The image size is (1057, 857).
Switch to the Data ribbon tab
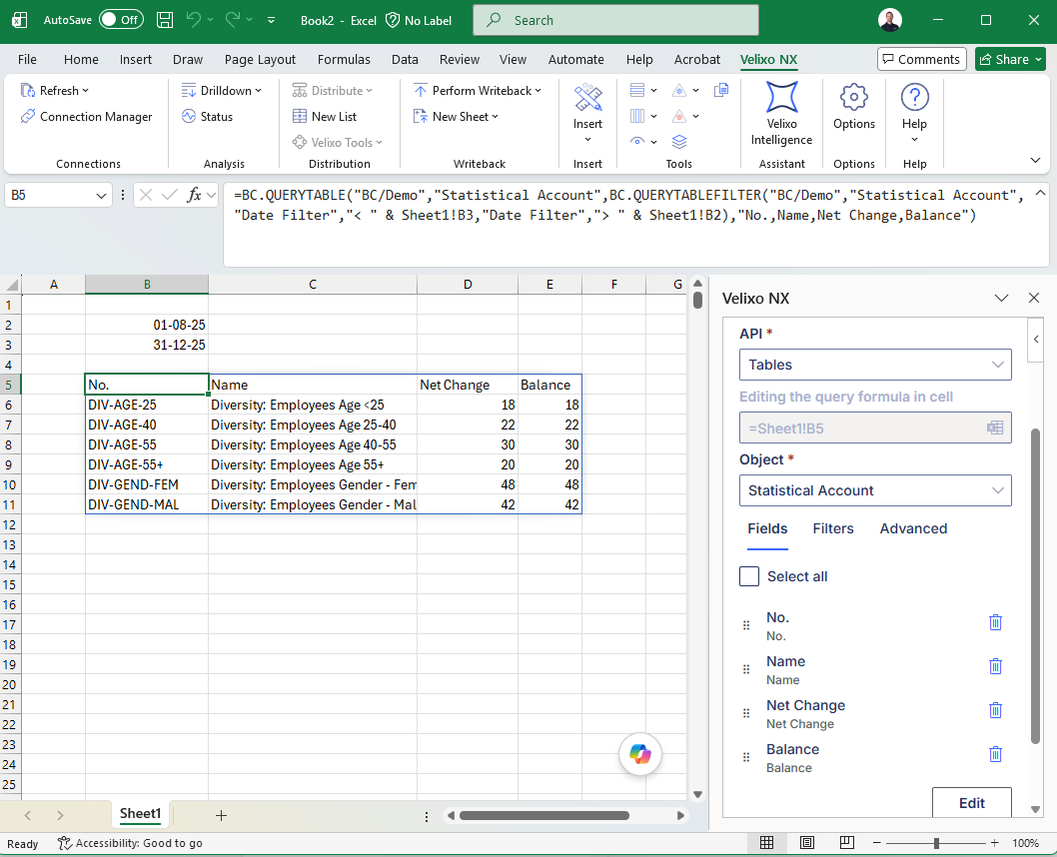point(405,59)
